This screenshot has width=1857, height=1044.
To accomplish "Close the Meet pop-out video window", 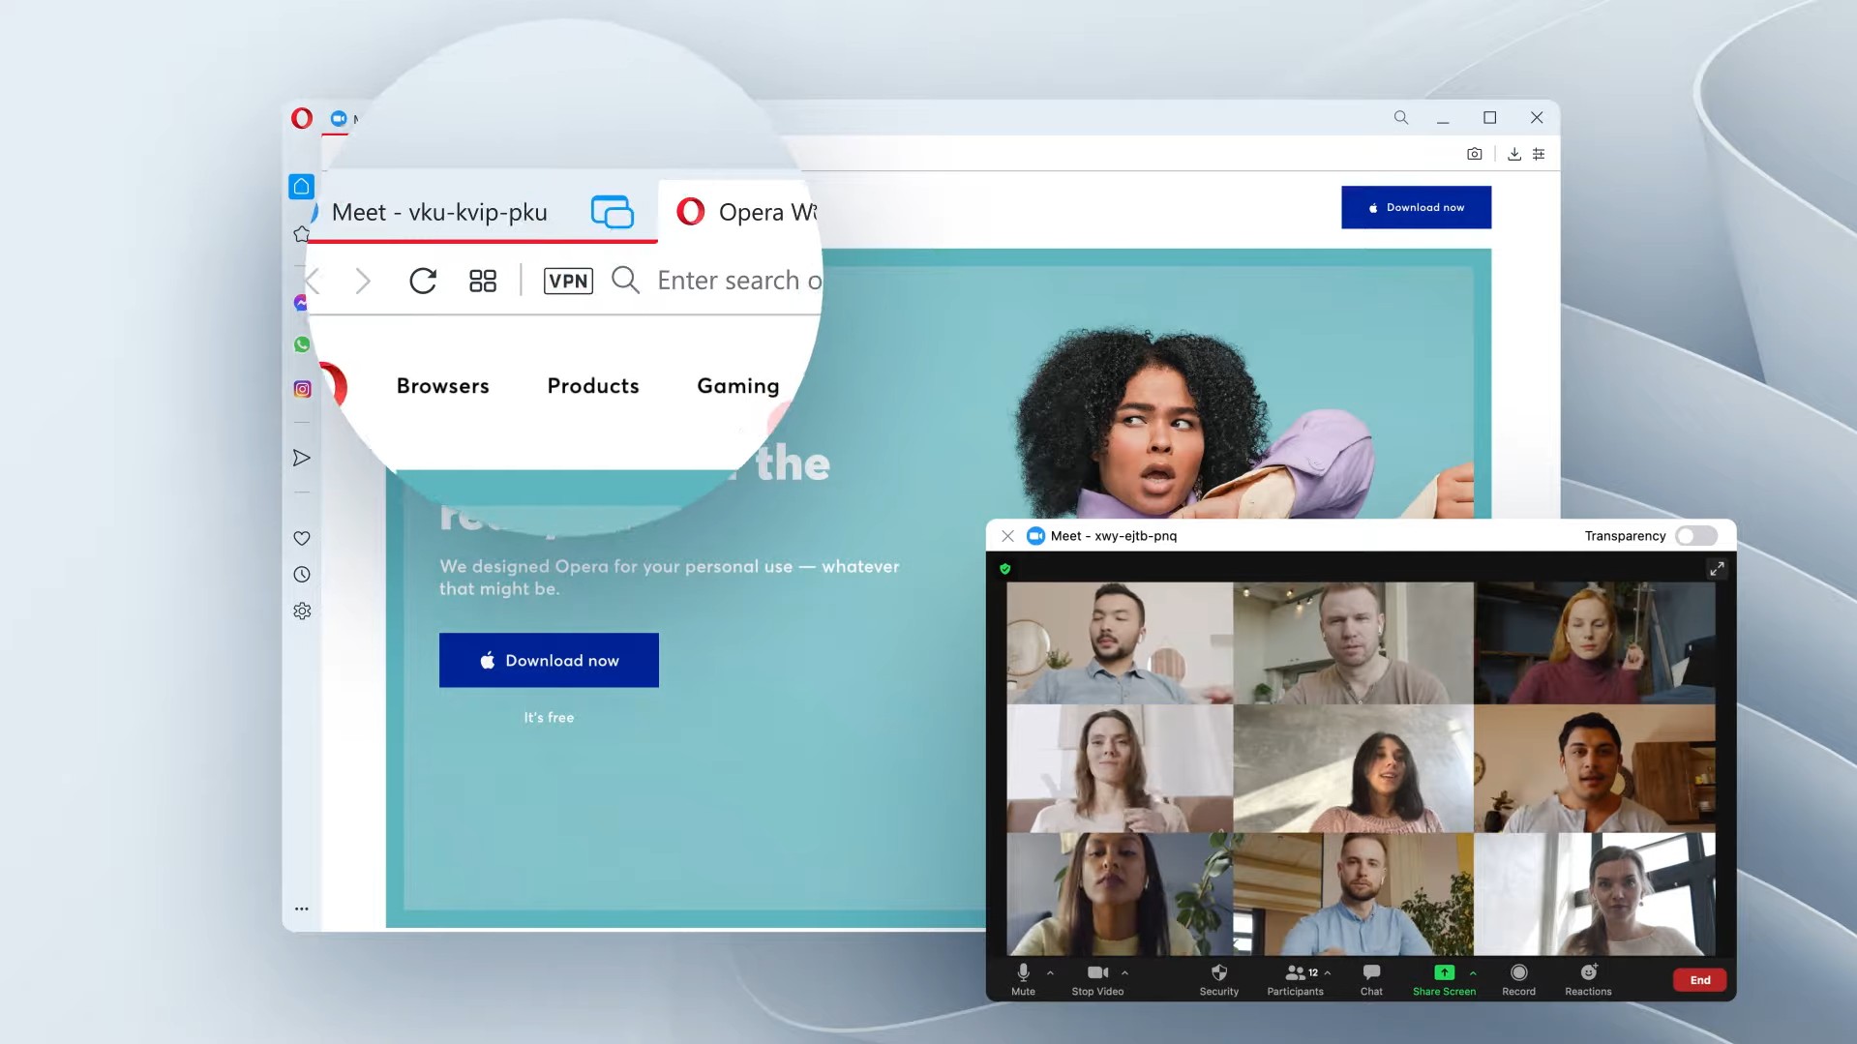I will coord(1007,536).
